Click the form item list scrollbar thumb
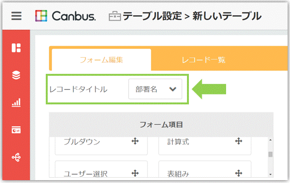This screenshot has height=183, width=290. (x=270, y=154)
